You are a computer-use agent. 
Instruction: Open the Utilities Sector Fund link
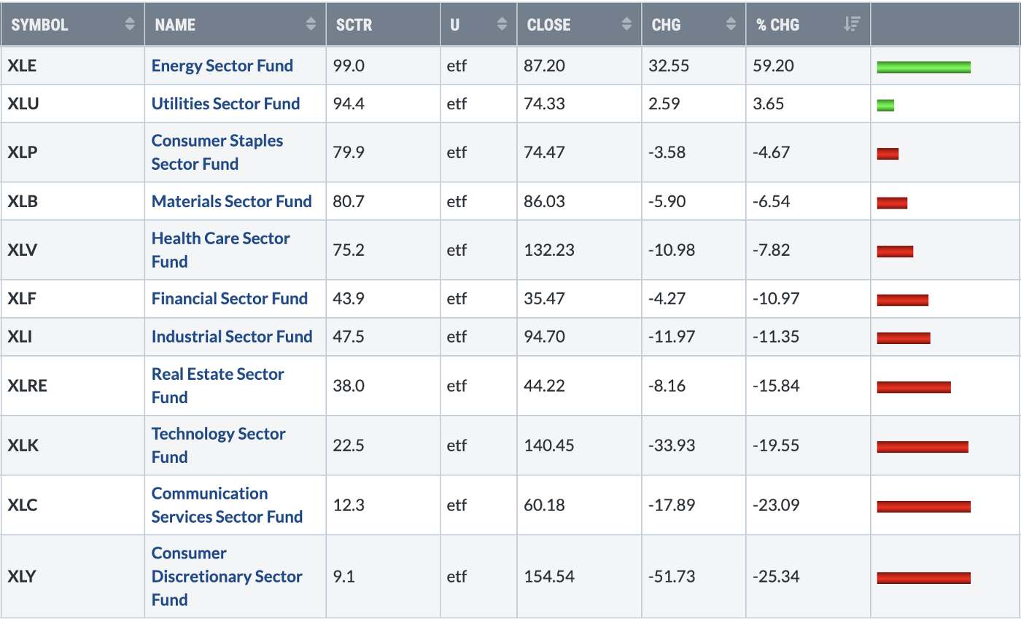(x=225, y=104)
